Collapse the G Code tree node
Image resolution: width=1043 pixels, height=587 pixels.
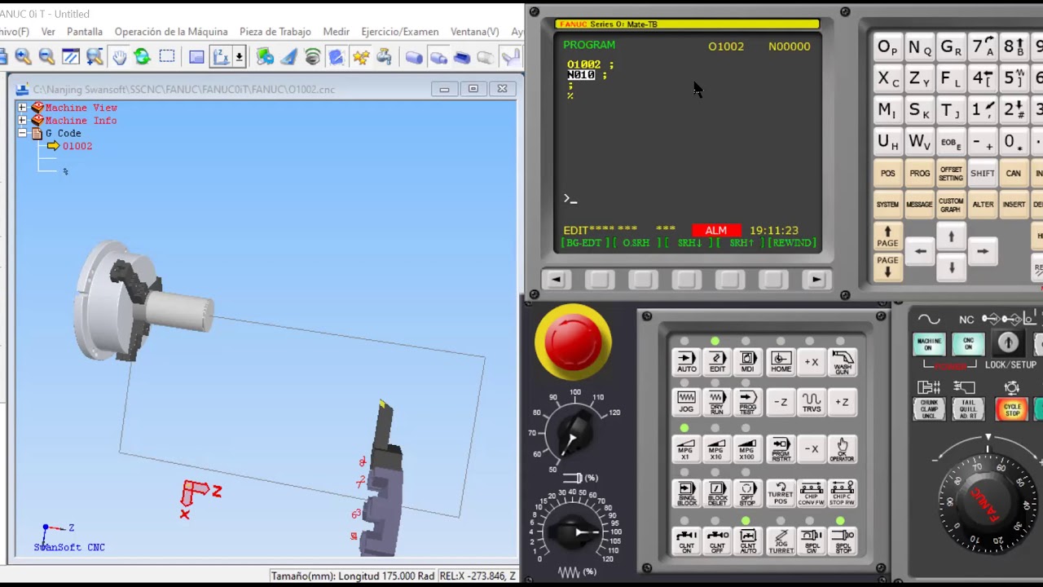(x=22, y=133)
